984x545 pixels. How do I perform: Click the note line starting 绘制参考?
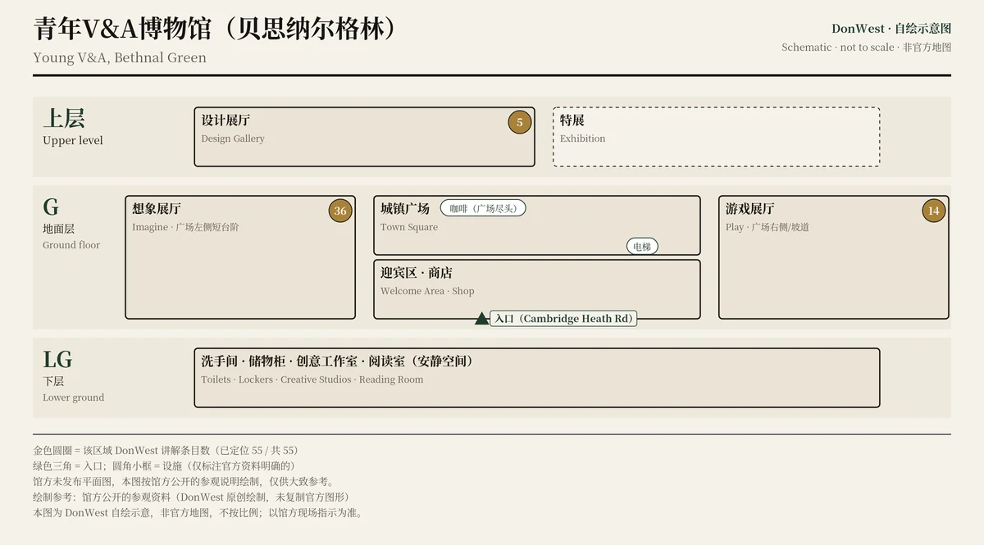(191, 497)
